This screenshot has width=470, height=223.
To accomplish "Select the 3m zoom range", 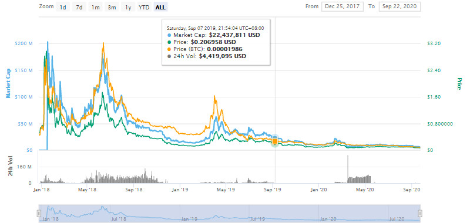I will pos(112,7).
